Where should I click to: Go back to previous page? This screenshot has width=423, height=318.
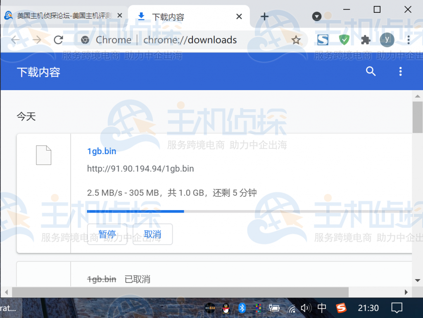[15, 40]
